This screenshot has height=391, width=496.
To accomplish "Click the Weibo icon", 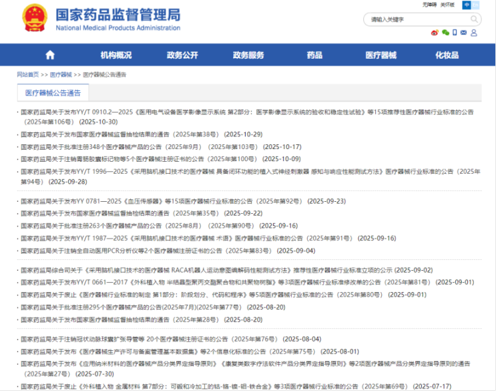I will (x=435, y=33).
